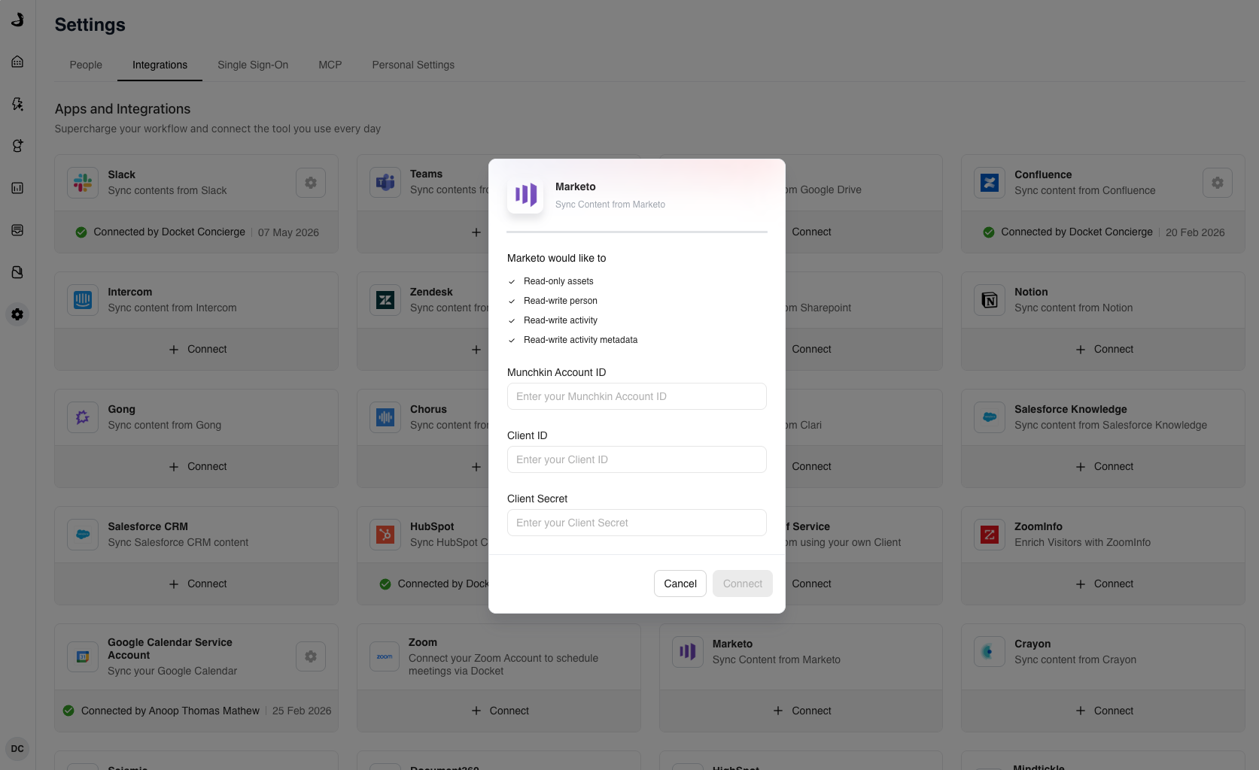1259x770 pixels.
Task: Open the Confluence integration gear settings
Action: [1218, 183]
